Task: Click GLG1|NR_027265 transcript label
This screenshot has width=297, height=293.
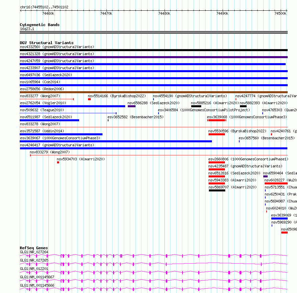Action: (34, 260)
